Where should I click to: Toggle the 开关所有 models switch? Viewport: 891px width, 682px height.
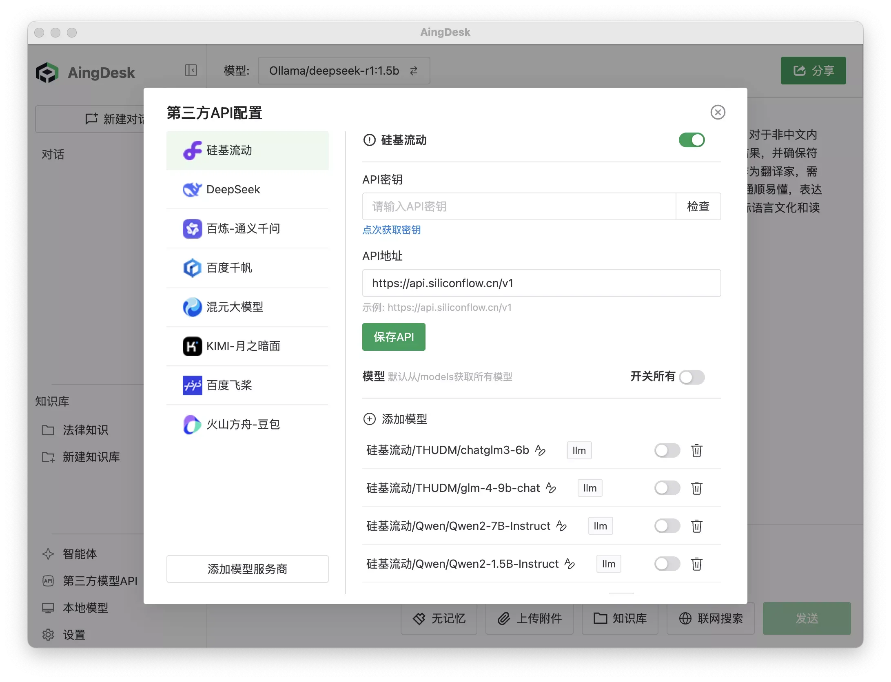[692, 377]
